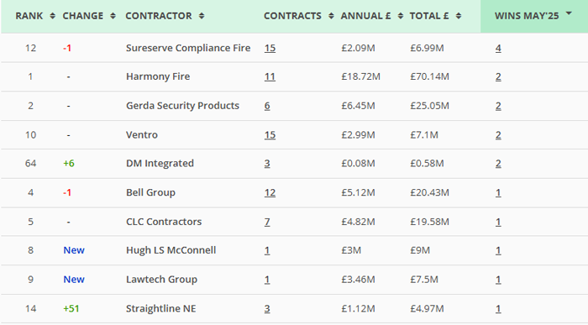
Task: Select the Hugh LS McConnell row name
Action: click(171, 250)
